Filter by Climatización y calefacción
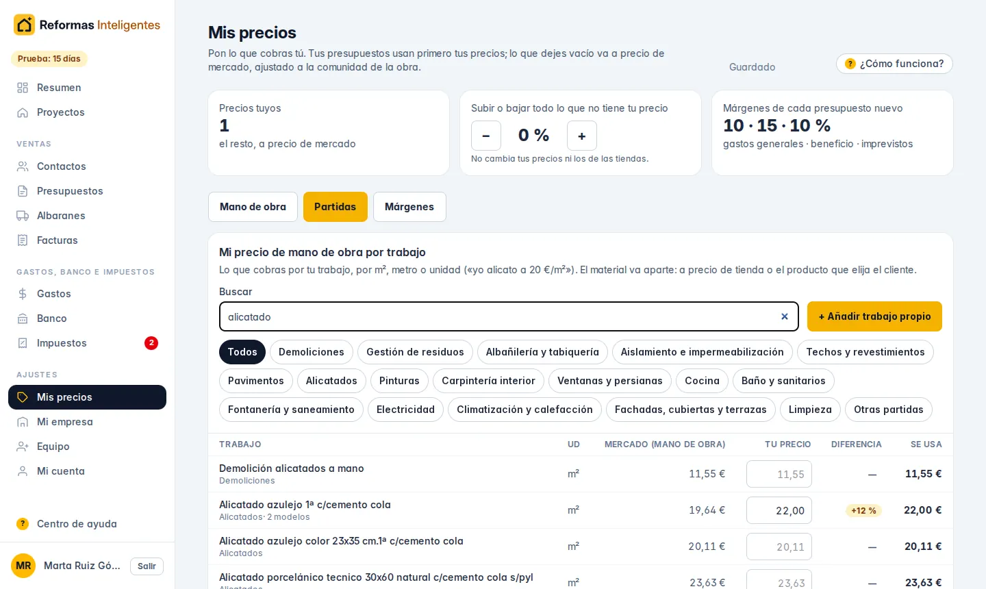Viewport: 986px width, 589px height. tap(524, 410)
